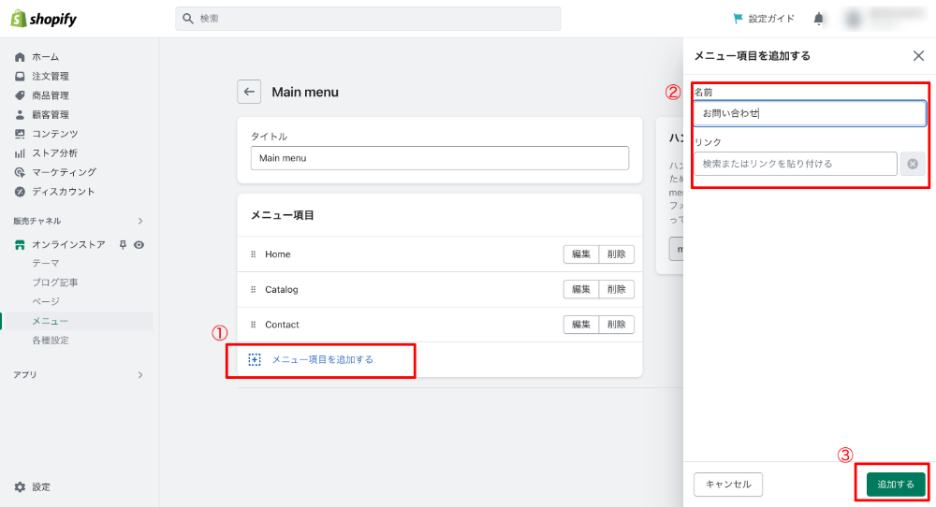Screen dimensions: 936x507
Task: Select オンラインストア sales channel
Action: point(68,244)
